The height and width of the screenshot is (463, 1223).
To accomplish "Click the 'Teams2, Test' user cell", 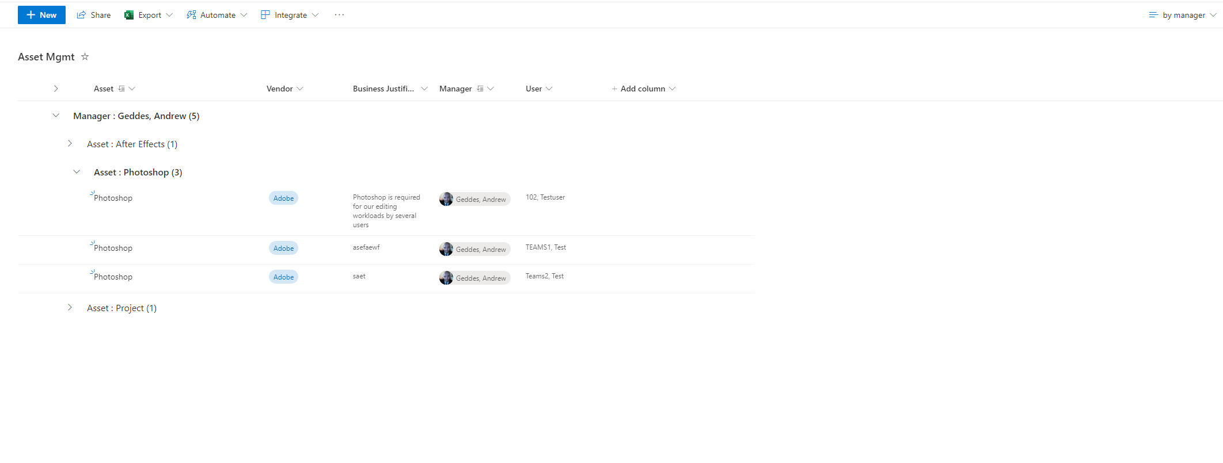I will click(545, 276).
